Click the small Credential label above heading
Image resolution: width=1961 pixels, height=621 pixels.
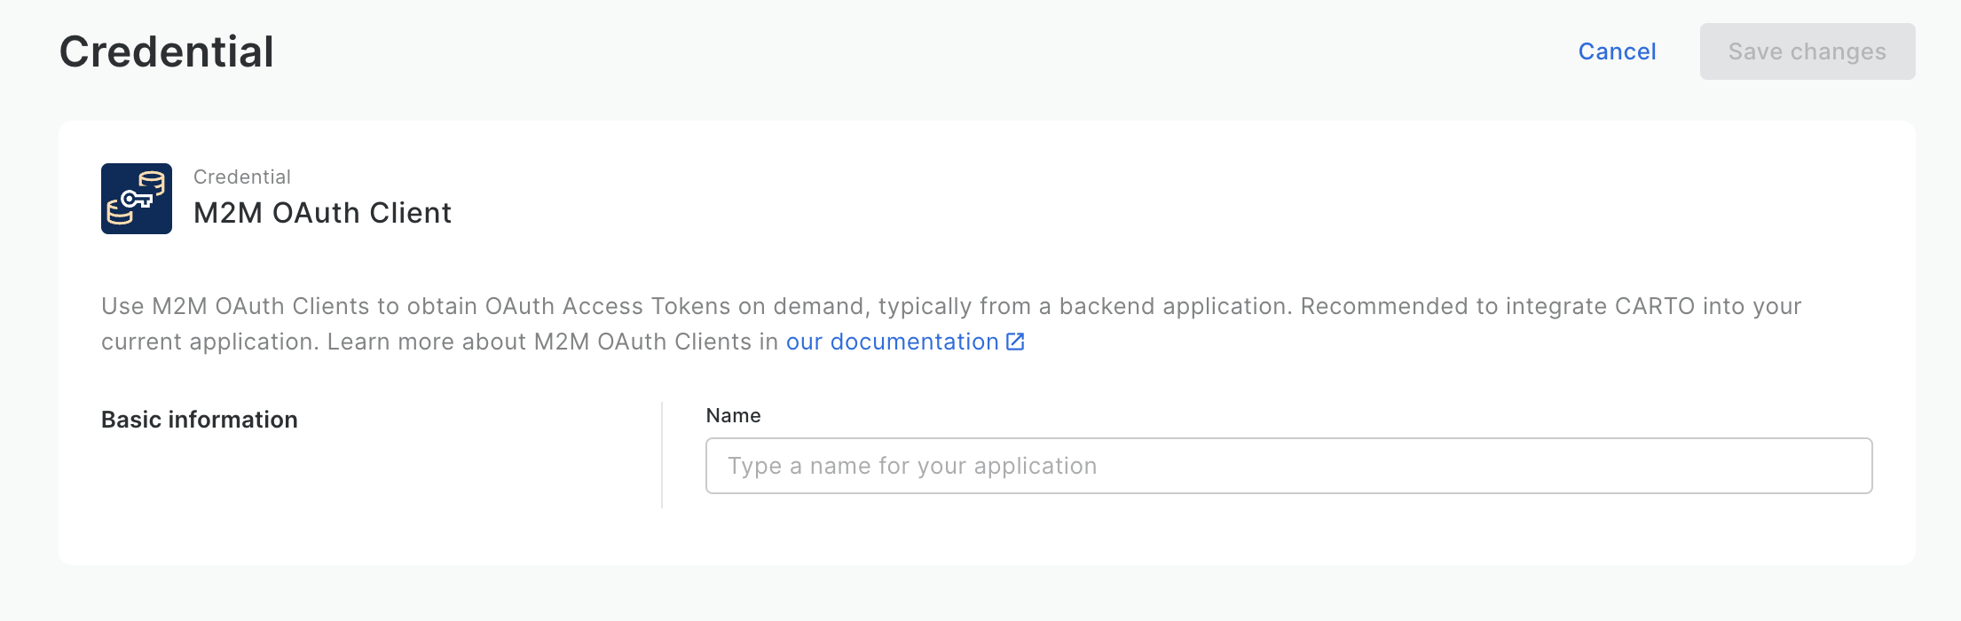(242, 177)
